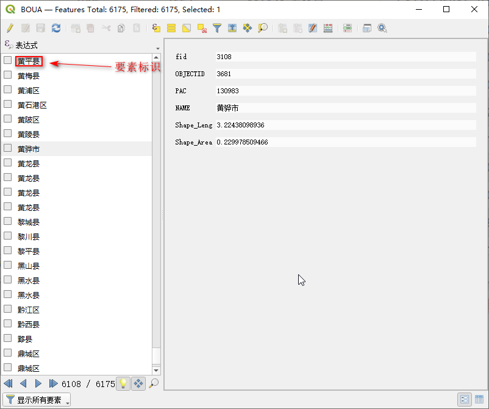Click the add feature icon

(x=76, y=28)
